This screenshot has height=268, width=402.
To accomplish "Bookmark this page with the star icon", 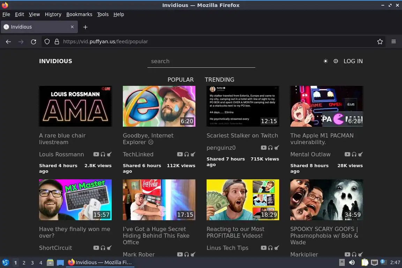I will click(x=380, y=42).
